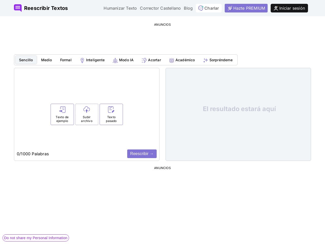Viewport: 325px width, 244px height.
Task: Click the sparkles icon for Sorpréndeme
Action: pyautogui.click(x=206, y=60)
